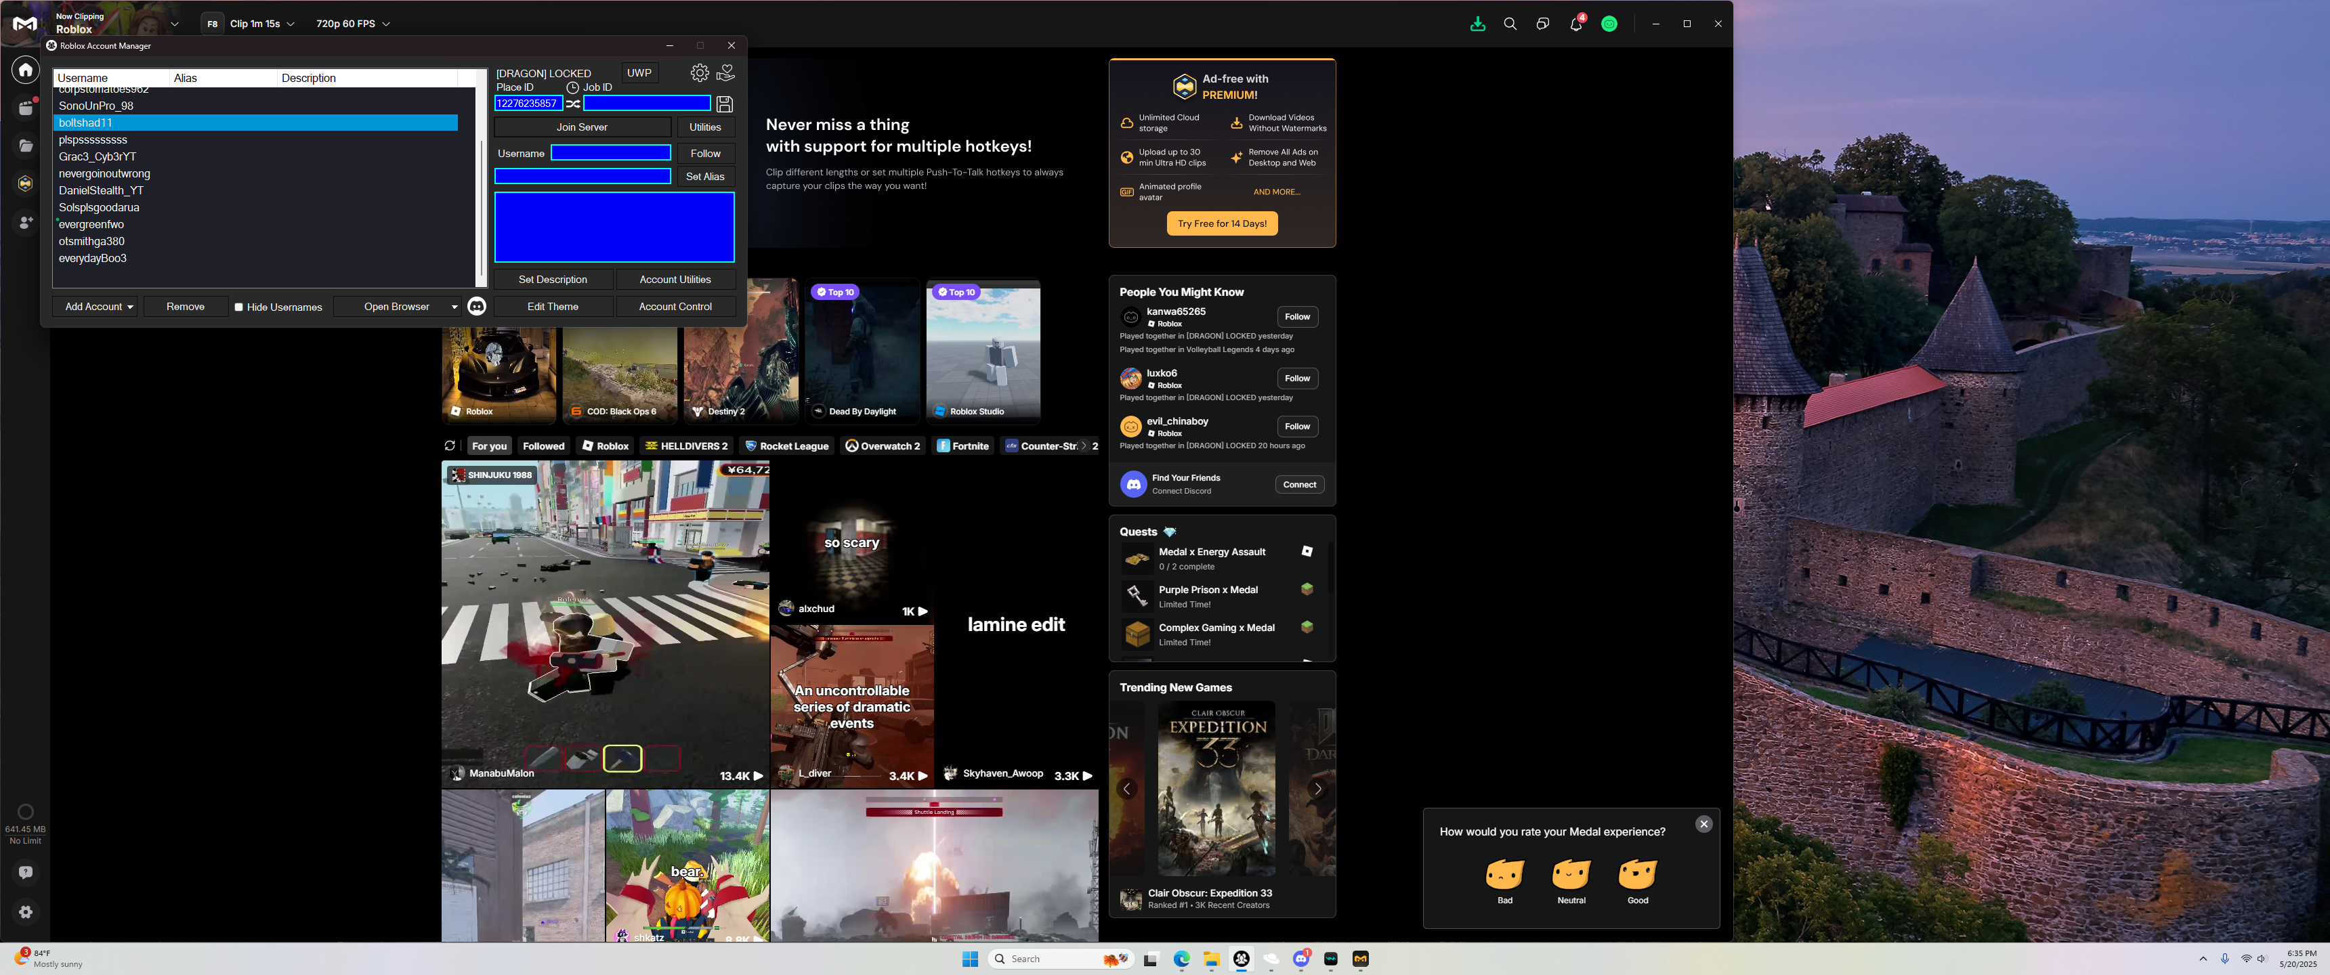
Task: Expand the Now Clipping Roblox game dropdown
Action: 175,24
